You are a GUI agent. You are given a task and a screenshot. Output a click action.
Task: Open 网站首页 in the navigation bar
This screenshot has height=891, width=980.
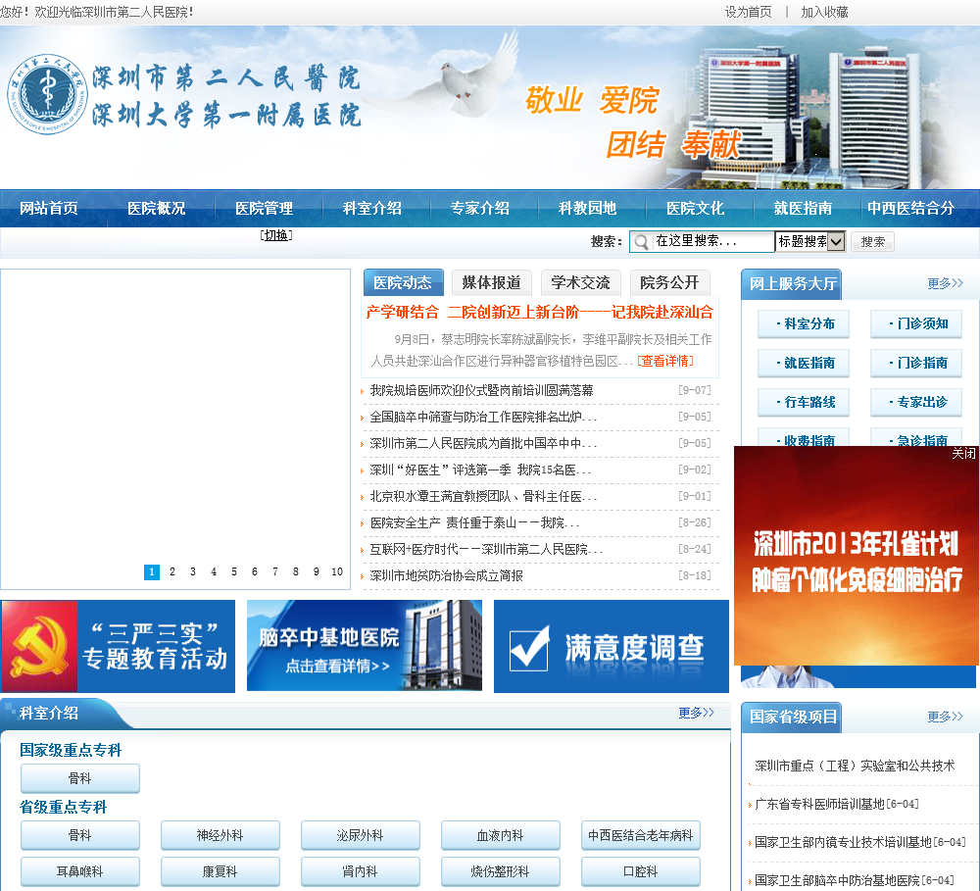pyautogui.click(x=49, y=208)
